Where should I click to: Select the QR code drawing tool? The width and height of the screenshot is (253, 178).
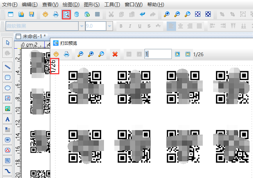(8, 161)
